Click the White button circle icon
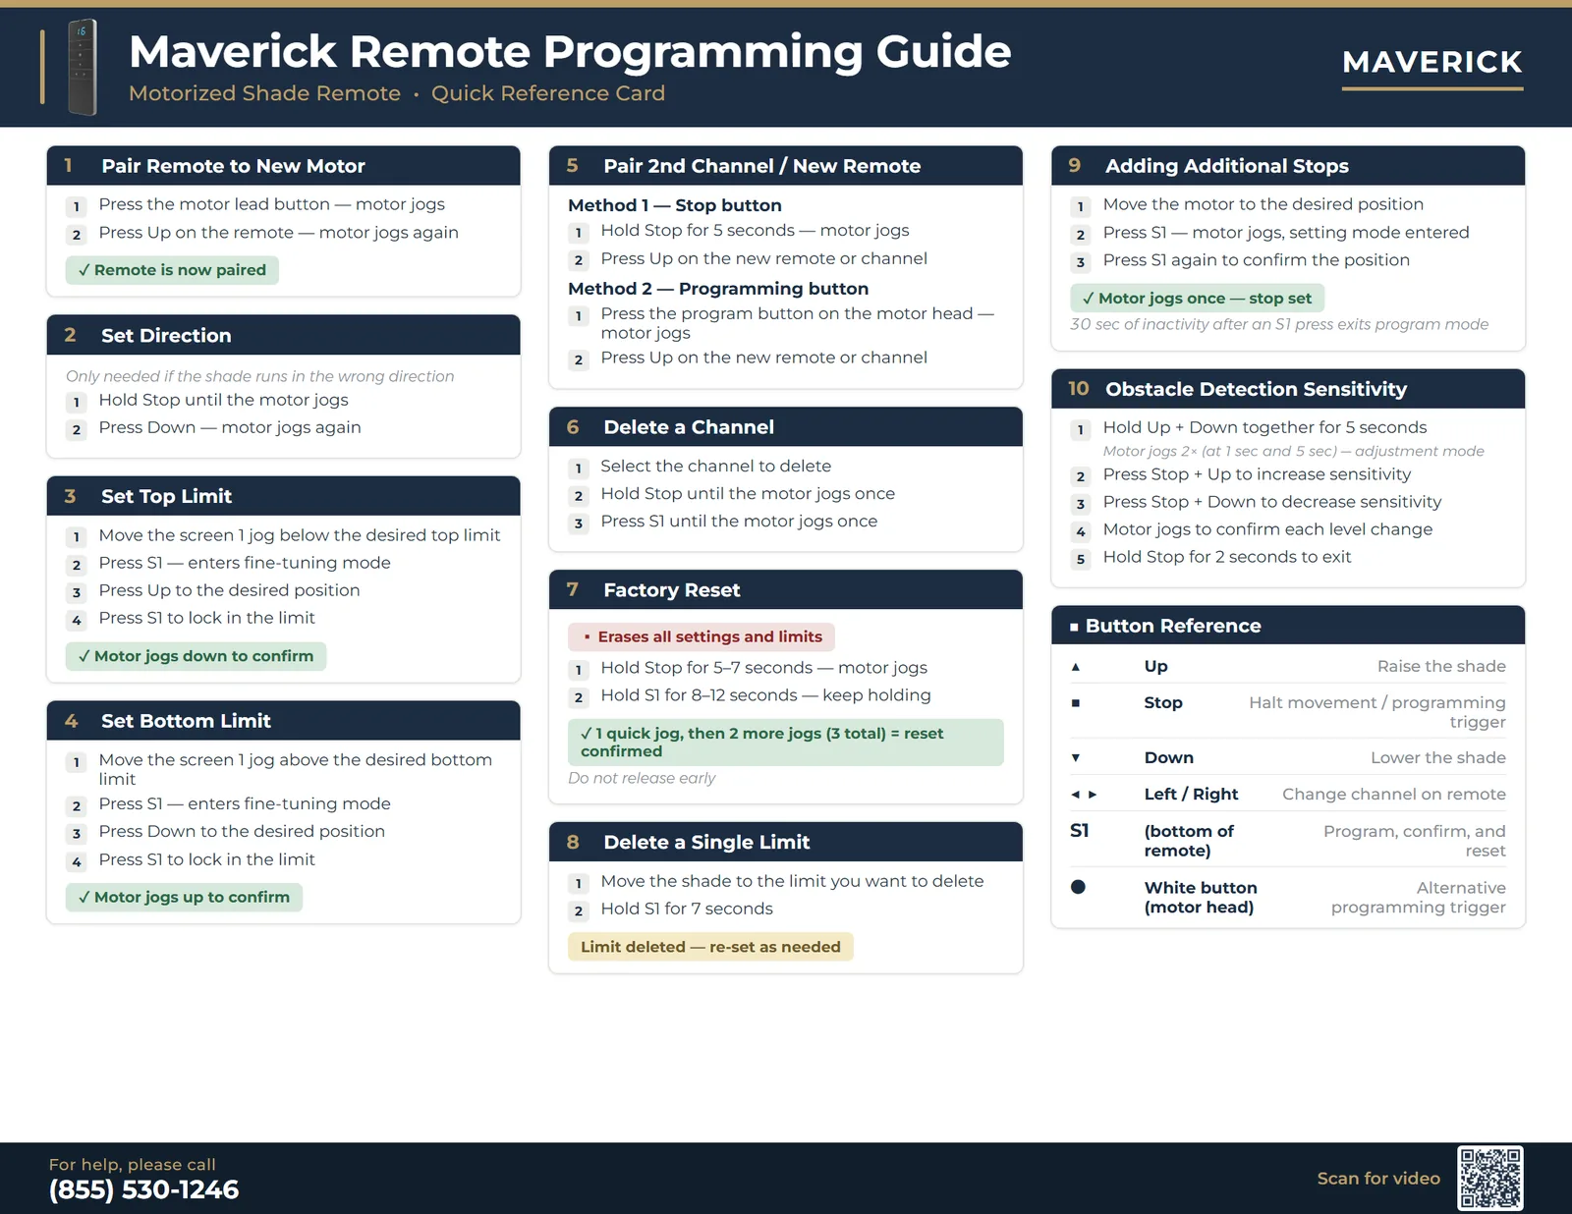The height and width of the screenshot is (1214, 1572). (1078, 887)
